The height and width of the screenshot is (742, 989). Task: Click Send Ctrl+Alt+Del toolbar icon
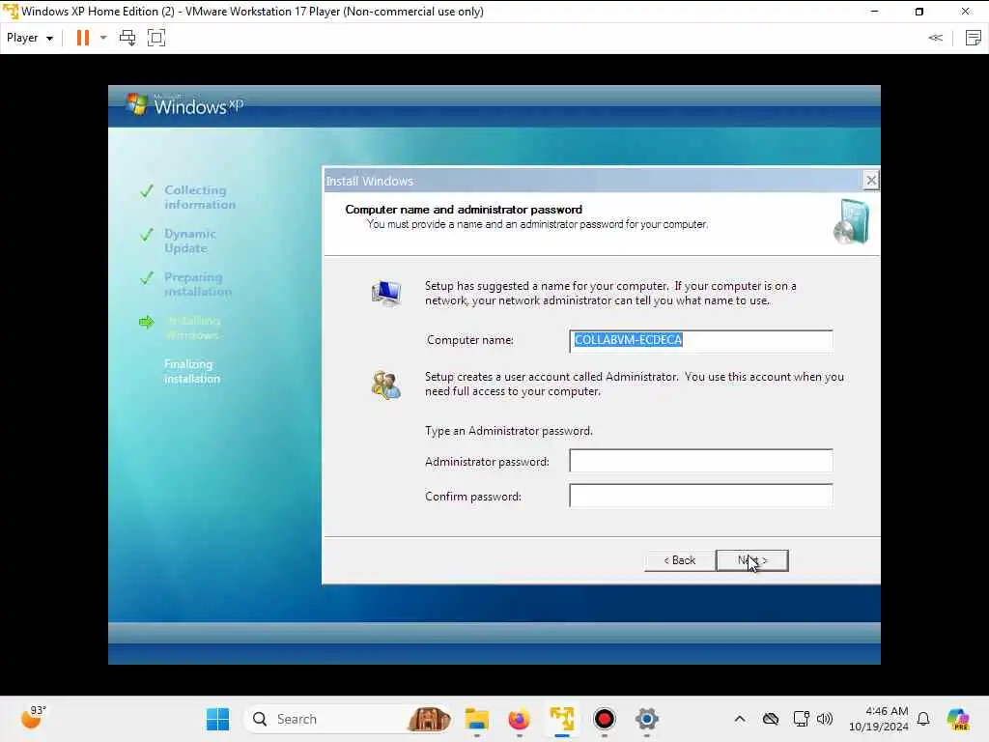point(127,38)
